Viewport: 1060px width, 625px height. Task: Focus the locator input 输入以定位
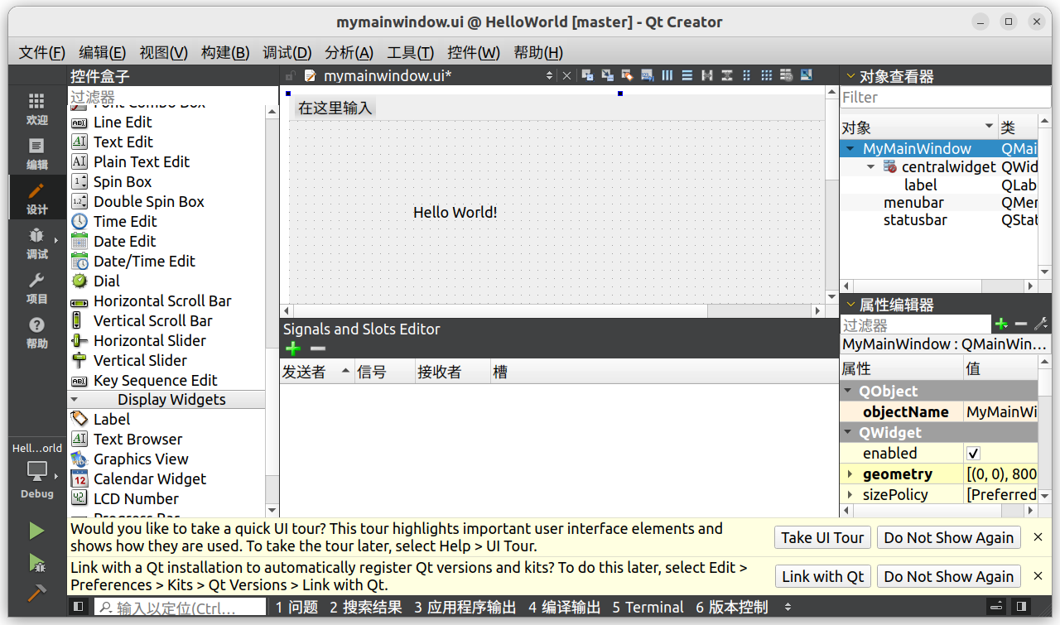click(x=180, y=607)
